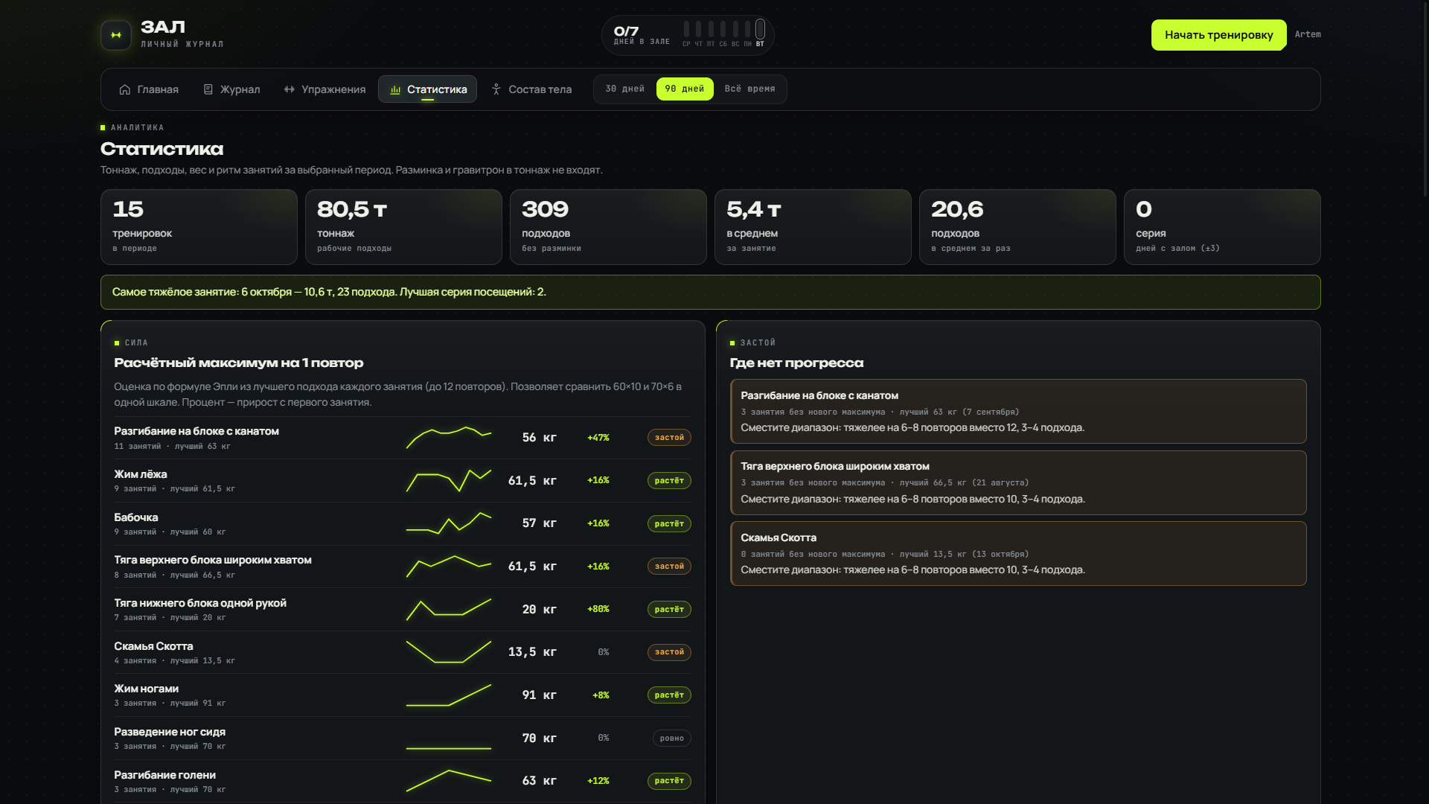
Task: Click the застой badge for Разгибание на блоке
Action: [x=669, y=438]
